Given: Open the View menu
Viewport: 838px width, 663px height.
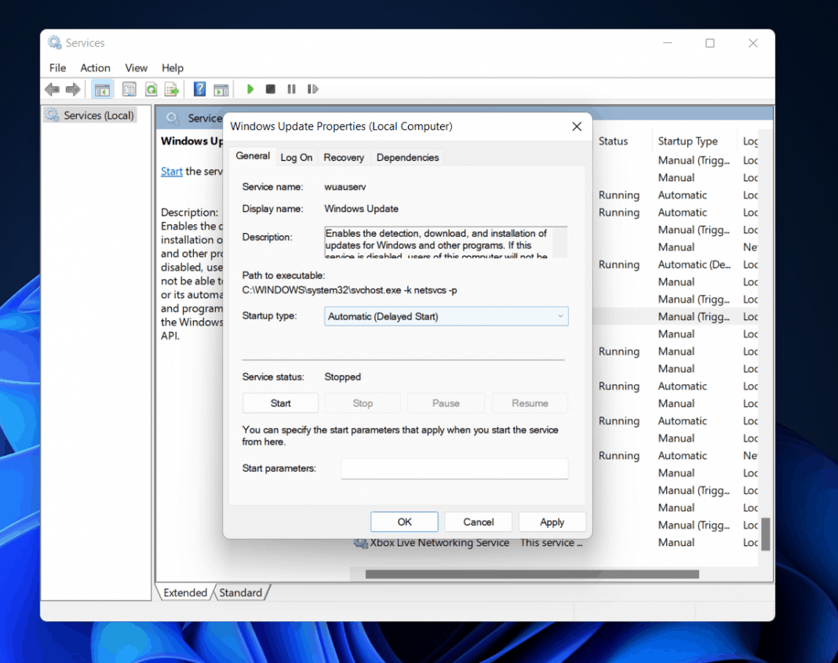Looking at the screenshot, I should click(x=135, y=67).
